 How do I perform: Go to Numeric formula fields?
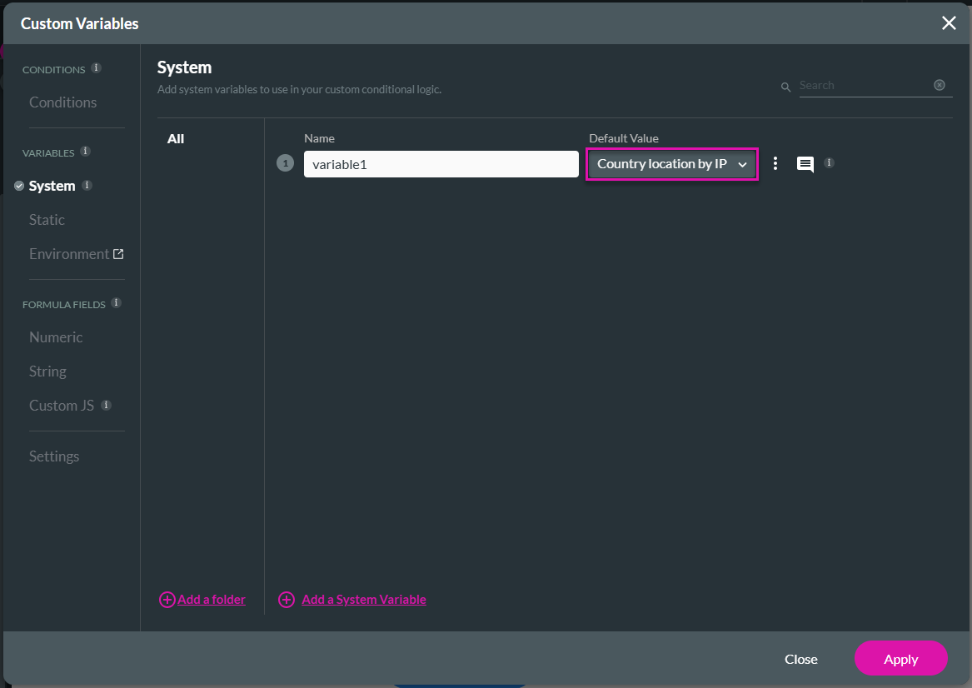[x=56, y=337]
